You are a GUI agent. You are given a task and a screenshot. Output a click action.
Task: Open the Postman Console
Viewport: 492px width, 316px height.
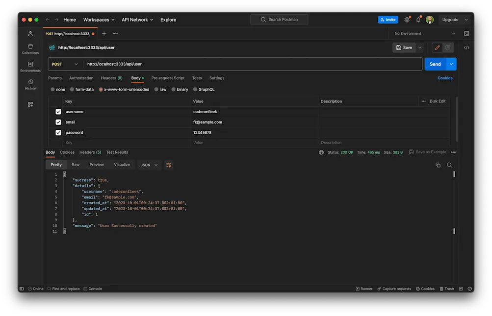point(95,289)
